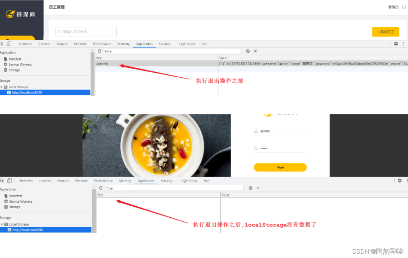Screen dimensions: 408x258
Task: Click the logout power icon near 管理员
Action: (x=404, y=7)
